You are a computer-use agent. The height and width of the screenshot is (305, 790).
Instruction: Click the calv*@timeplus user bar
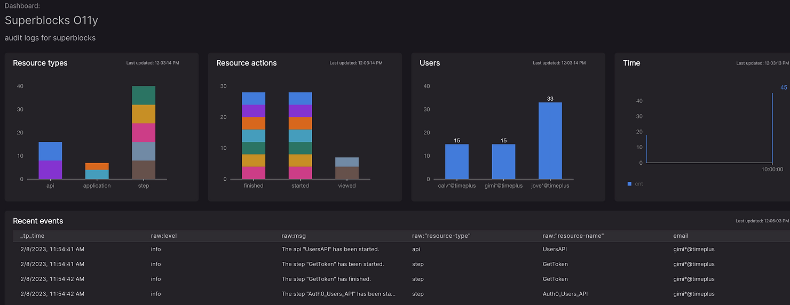tap(457, 162)
